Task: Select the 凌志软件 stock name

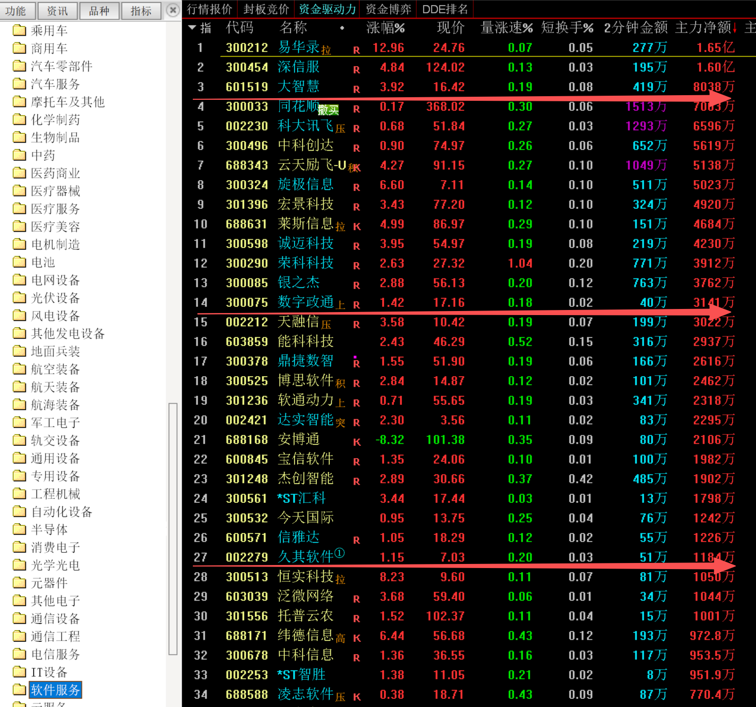Action: point(306,694)
